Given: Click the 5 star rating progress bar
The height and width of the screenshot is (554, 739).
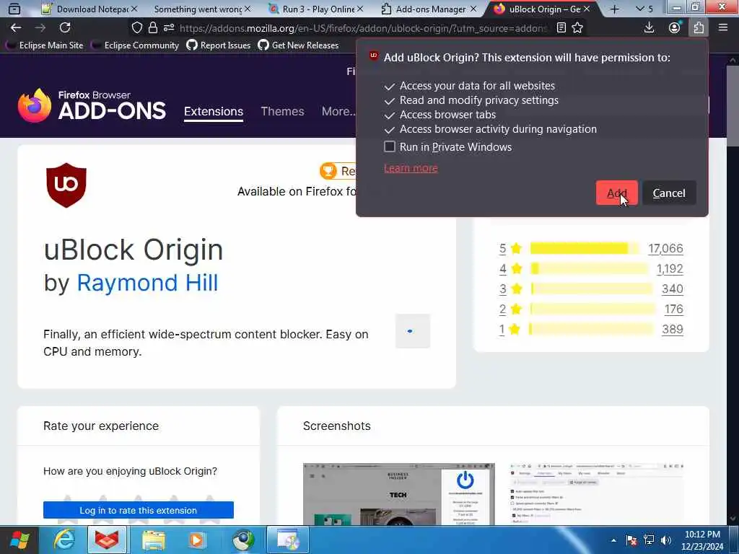Looking at the screenshot, I should pyautogui.click(x=585, y=248).
